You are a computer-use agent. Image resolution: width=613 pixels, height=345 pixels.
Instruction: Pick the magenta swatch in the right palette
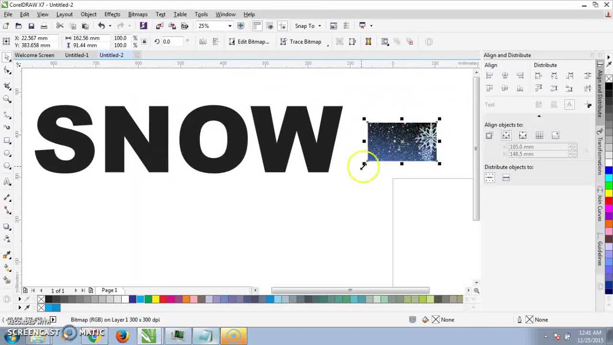(609, 208)
